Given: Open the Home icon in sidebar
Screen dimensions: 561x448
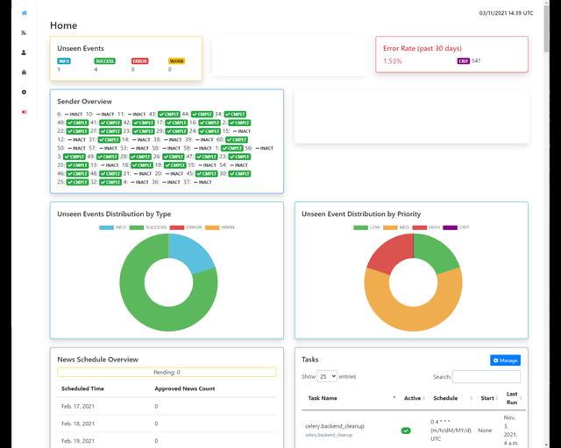Looking at the screenshot, I should 24,13.
